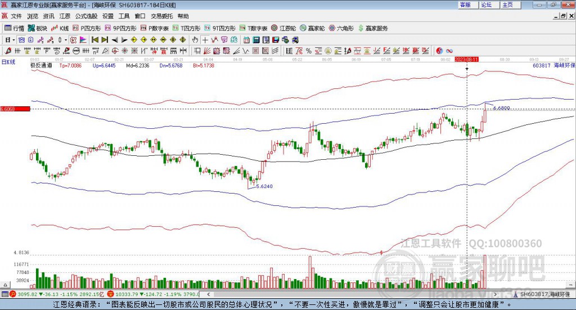Open the 公式选股 menu
This screenshot has width=576, height=310.
(x=86, y=16)
